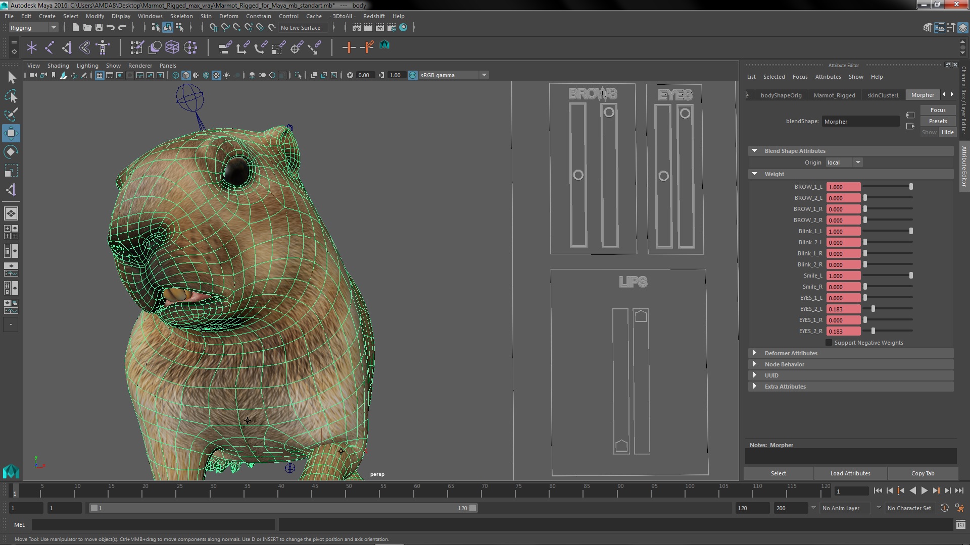Click the Focus button
The height and width of the screenshot is (545, 970).
pos(938,110)
